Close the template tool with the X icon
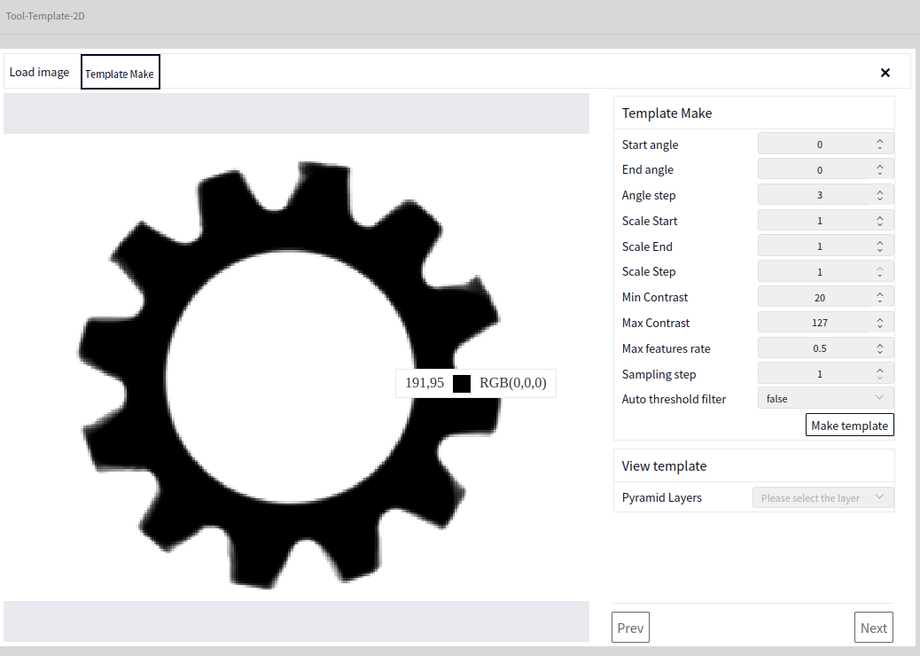Image resolution: width=920 pixels, height=656 pixels. [885, 73]
